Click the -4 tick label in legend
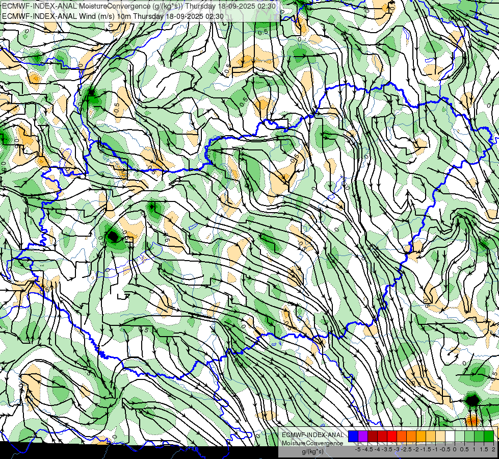This screenshot has width=499, height=459. click(377, 449)
